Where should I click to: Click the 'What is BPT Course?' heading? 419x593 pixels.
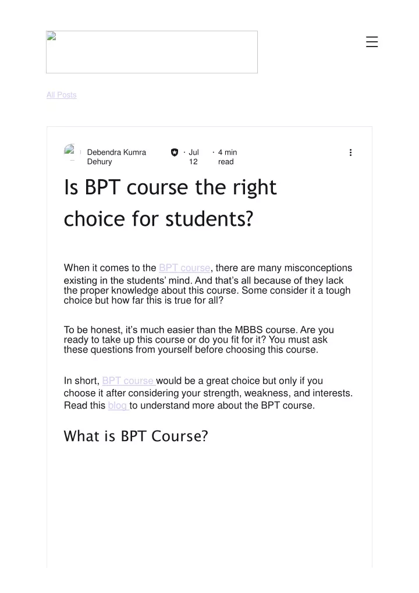pyautogui.click(x=136, y=436)
